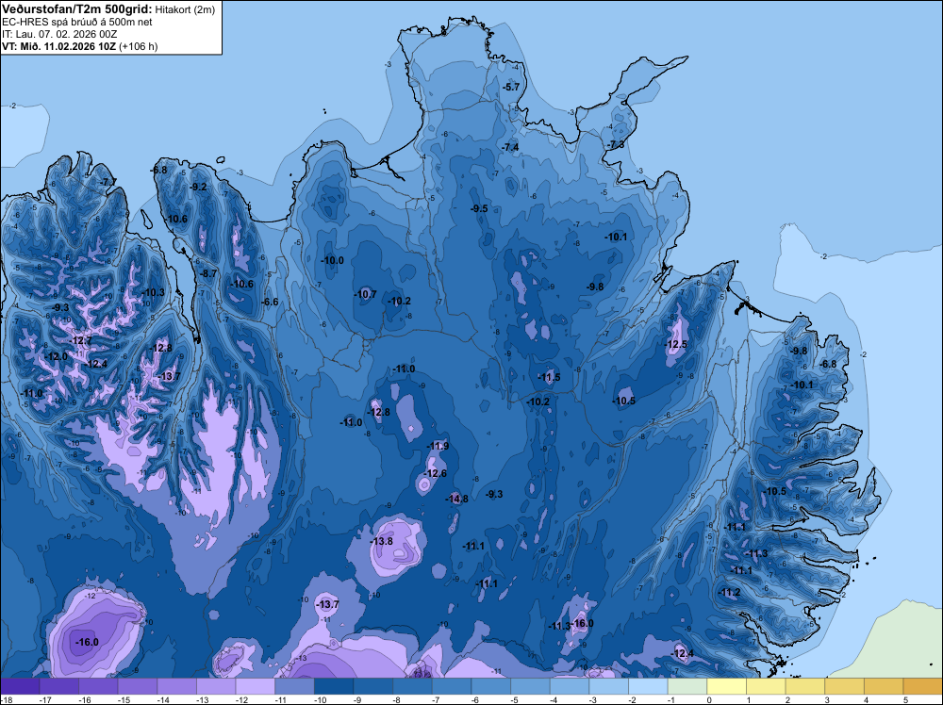This screenshot has height=705, width=943.
Task: Click the -11.2 temperature label
Action: [x=730, y=593]
